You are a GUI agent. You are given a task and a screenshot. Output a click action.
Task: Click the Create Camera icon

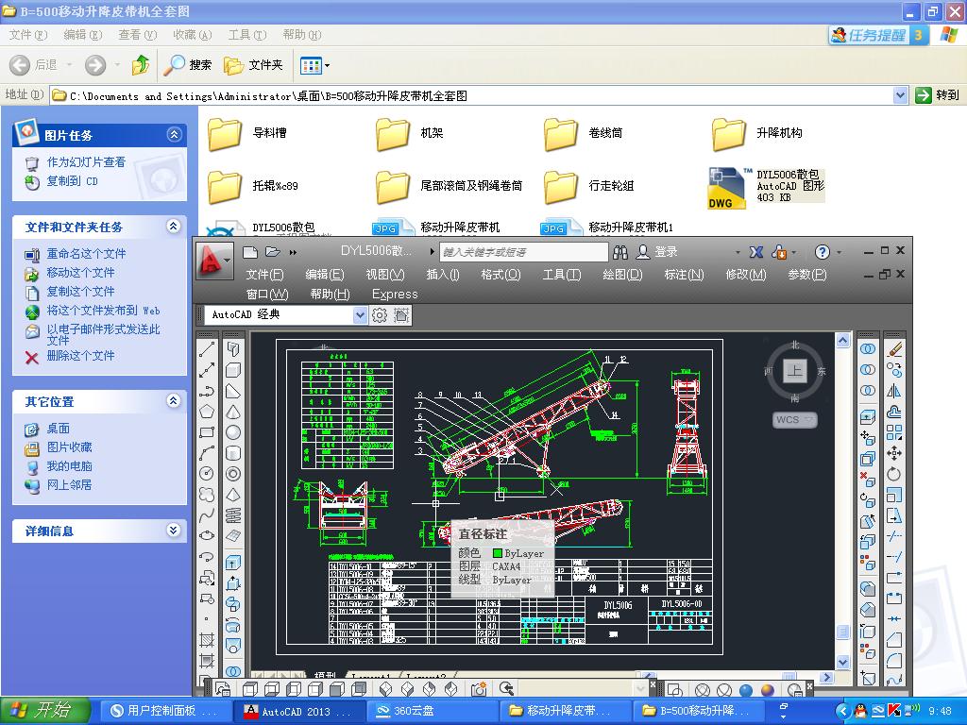tap(479, 688)
